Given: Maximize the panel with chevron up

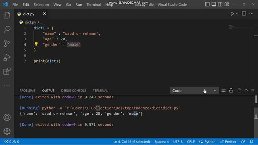Looking at the screenshot, I should click(x=246, y=90).
